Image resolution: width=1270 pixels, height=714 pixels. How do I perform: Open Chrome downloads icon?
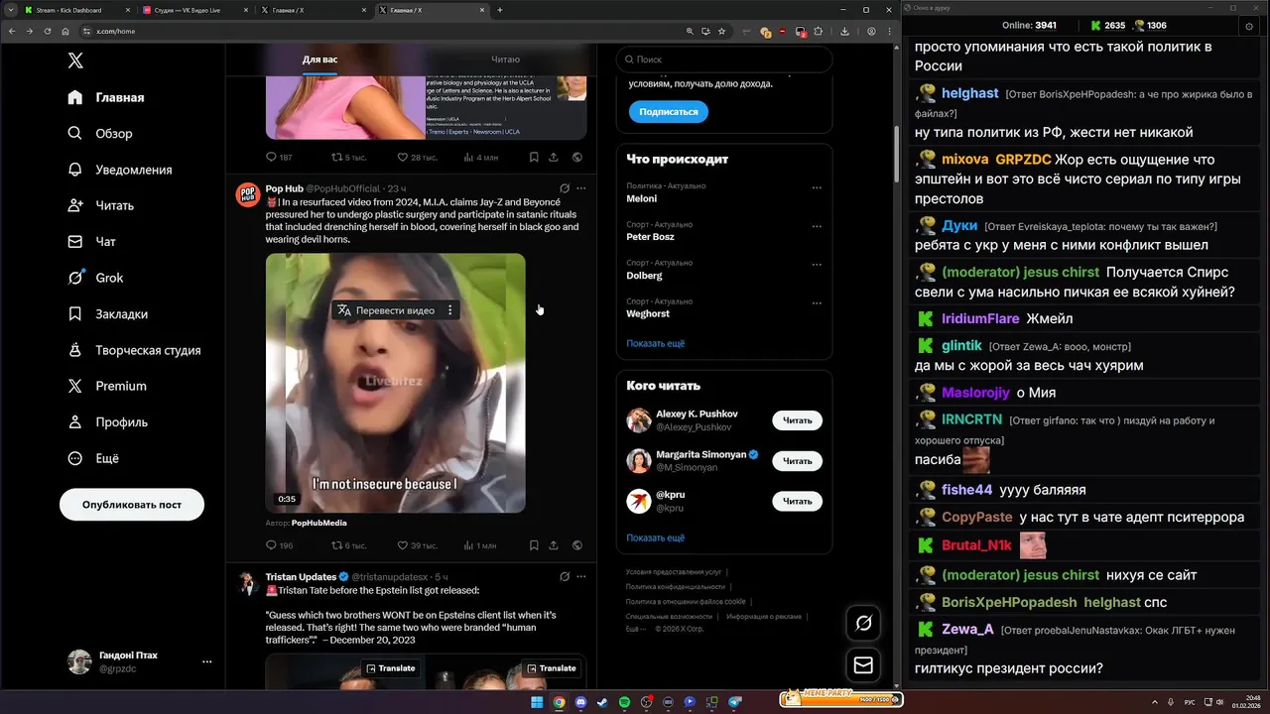coord(844,31)
